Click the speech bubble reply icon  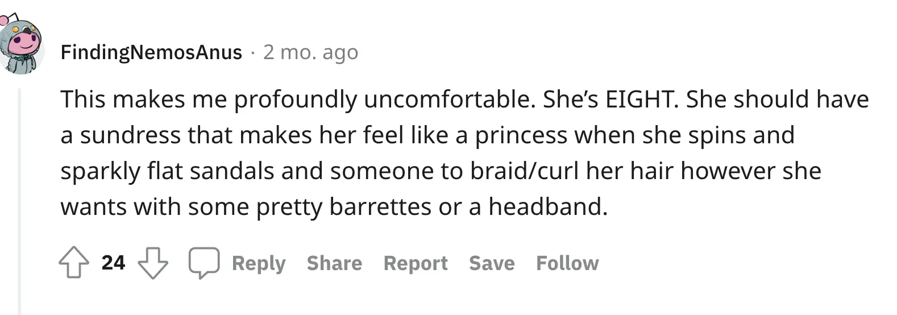click(204, 263)
